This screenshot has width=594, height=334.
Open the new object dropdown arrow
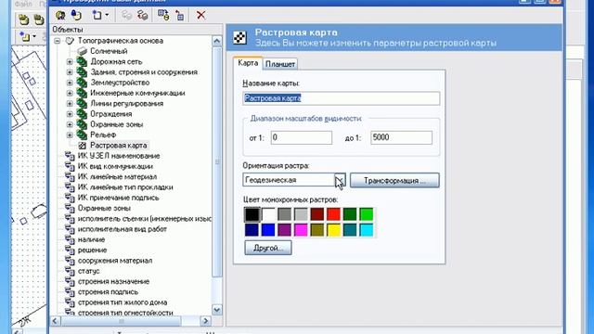pos(107,15)
